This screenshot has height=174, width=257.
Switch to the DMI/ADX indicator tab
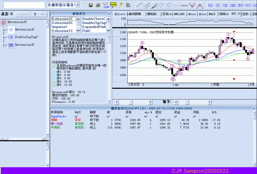[179, 14]
